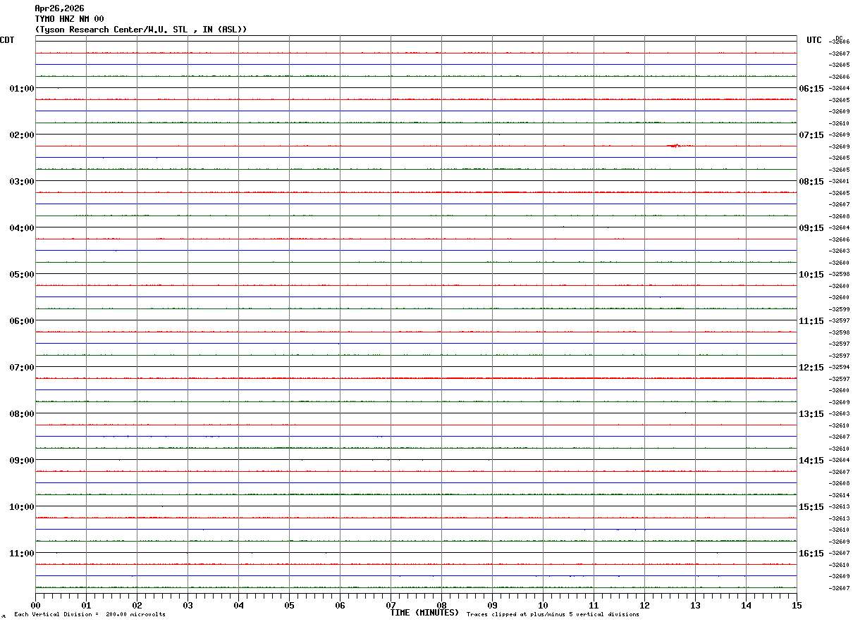The image size is (853, 624).
Task: Click the 06:15 UTC time label
Action: coord(811,89)
